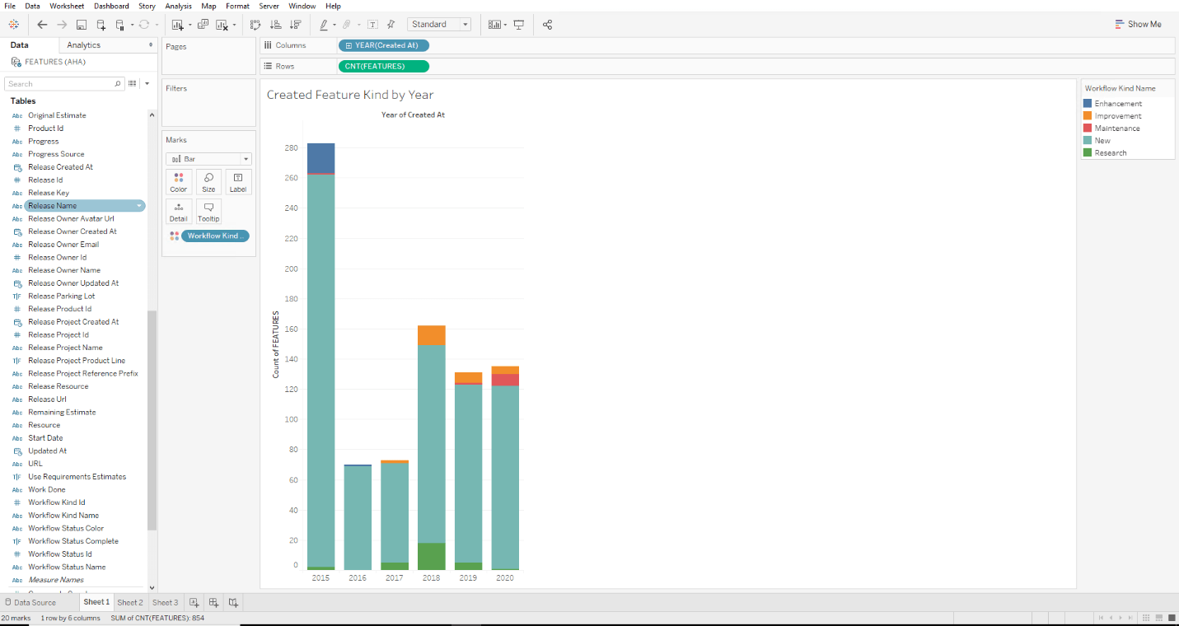Image resolution: width=1179 pixels, height=626 pixels.
Task: Click the Show Mark Labels icon
Action: coord(372,25)
